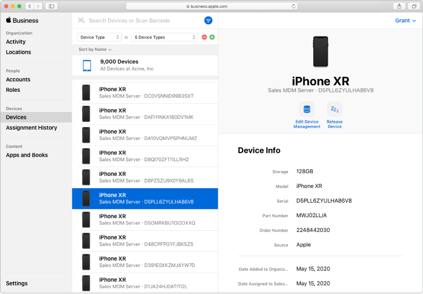Click the 128GB storage value
Screen dimensions: 423x294
coord(305,172)
